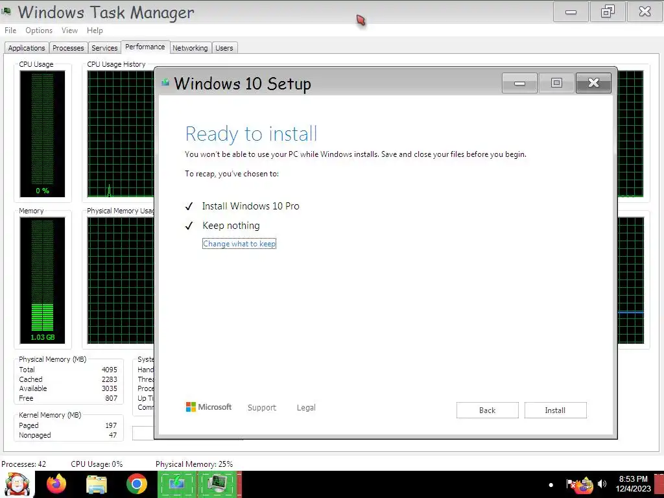Open the Santa-themed Start button
Screen dimensions: 664x498
point(17,484)
